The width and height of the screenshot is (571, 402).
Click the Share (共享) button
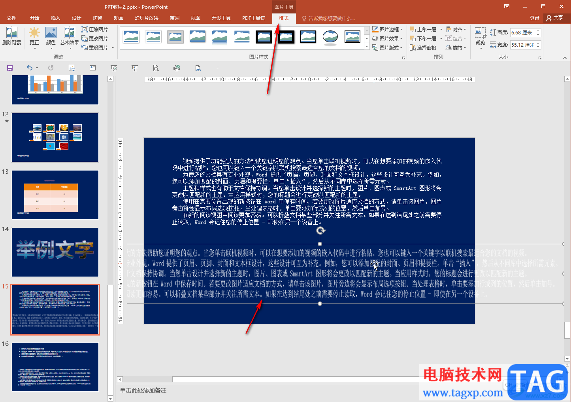point(555,18)
